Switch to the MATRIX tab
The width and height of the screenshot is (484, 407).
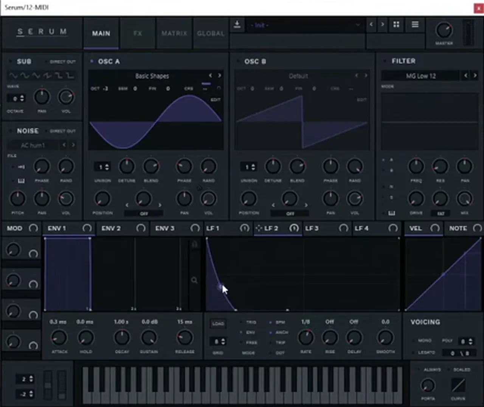point(174,33)
